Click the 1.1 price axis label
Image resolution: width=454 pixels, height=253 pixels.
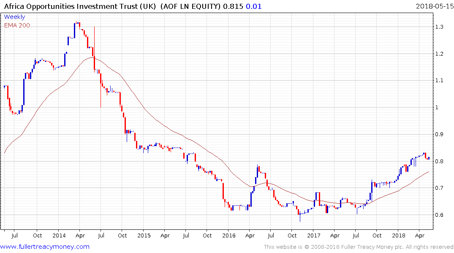point(439,81)
